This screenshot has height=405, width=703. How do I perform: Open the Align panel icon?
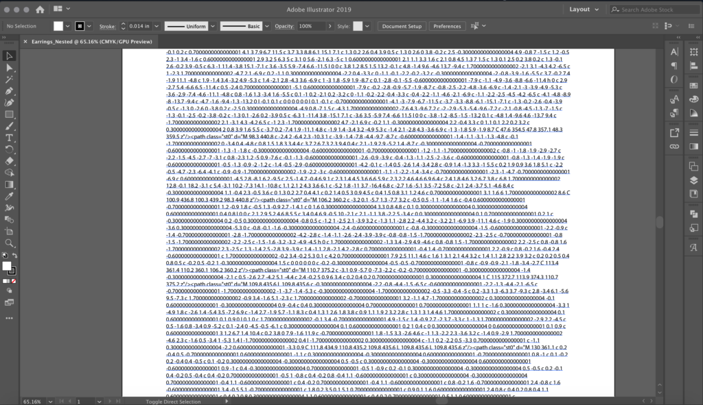694,66
